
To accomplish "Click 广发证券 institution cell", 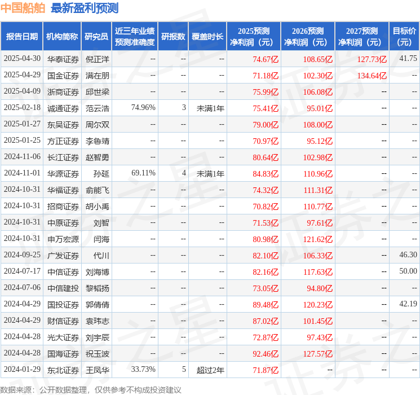I will [63, 256].
